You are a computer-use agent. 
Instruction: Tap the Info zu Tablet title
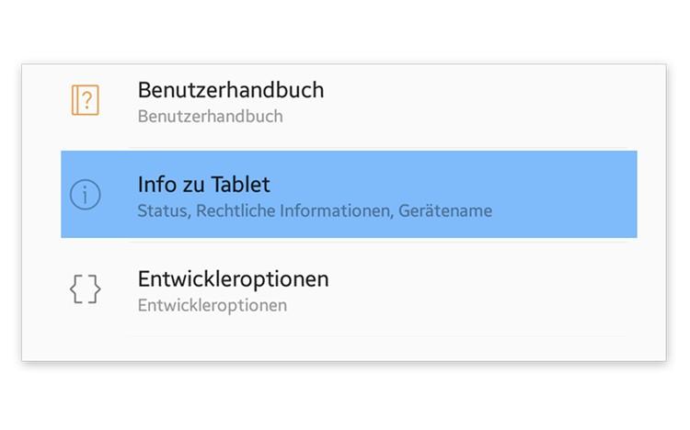[203, 185]
